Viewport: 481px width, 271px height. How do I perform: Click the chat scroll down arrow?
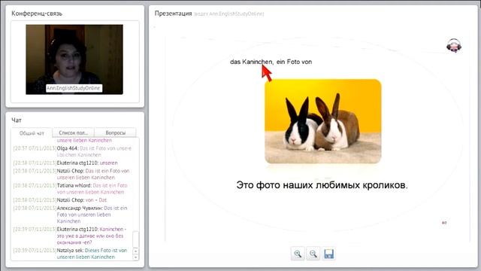point(135,257)
